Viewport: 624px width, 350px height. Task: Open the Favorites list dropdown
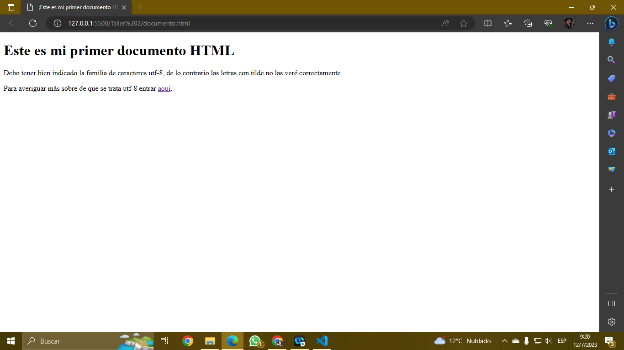click(508, 23)
